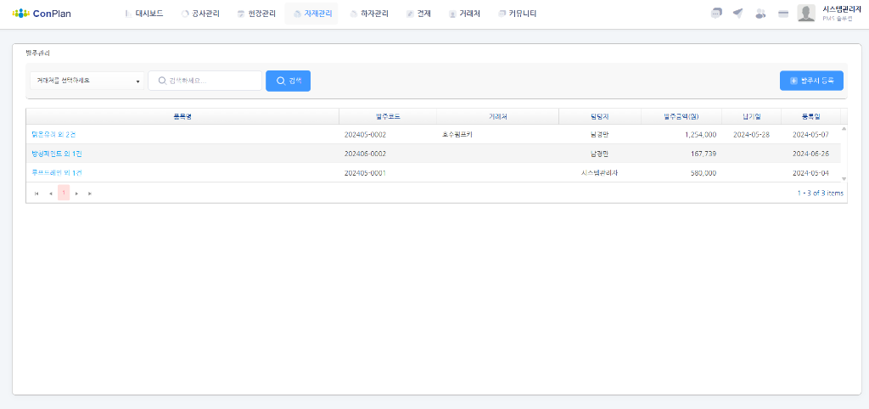This screenshot has width=869, height=409.
Task: Sort by the 거래처 column header
Action: coord(497,116)
